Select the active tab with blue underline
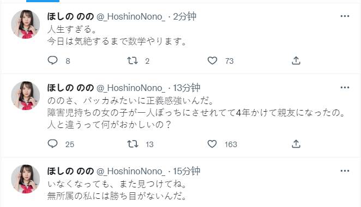 [43, 1]
